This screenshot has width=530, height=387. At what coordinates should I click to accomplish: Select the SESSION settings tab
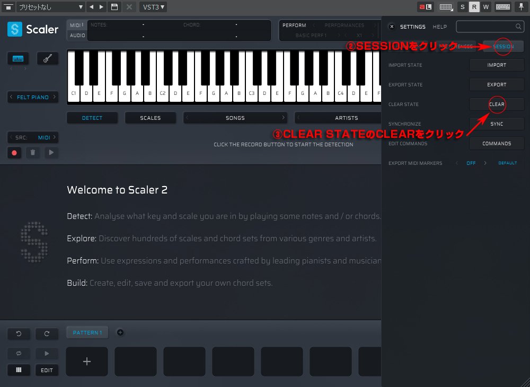(503, 47)
